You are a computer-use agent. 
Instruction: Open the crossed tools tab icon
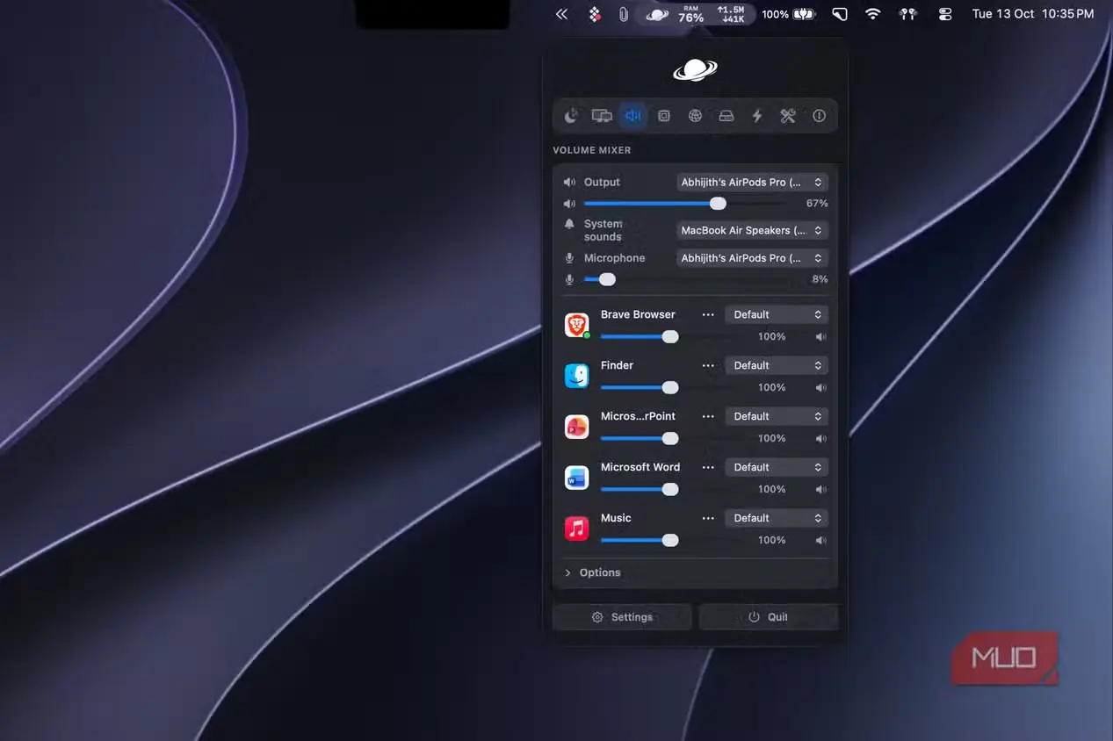788,116
